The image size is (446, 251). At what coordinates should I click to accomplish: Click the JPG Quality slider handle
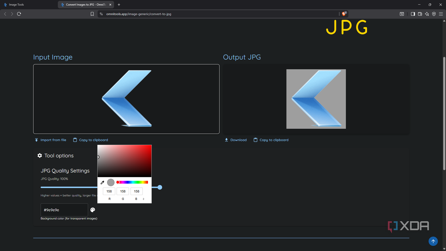(x=160, y=187)
